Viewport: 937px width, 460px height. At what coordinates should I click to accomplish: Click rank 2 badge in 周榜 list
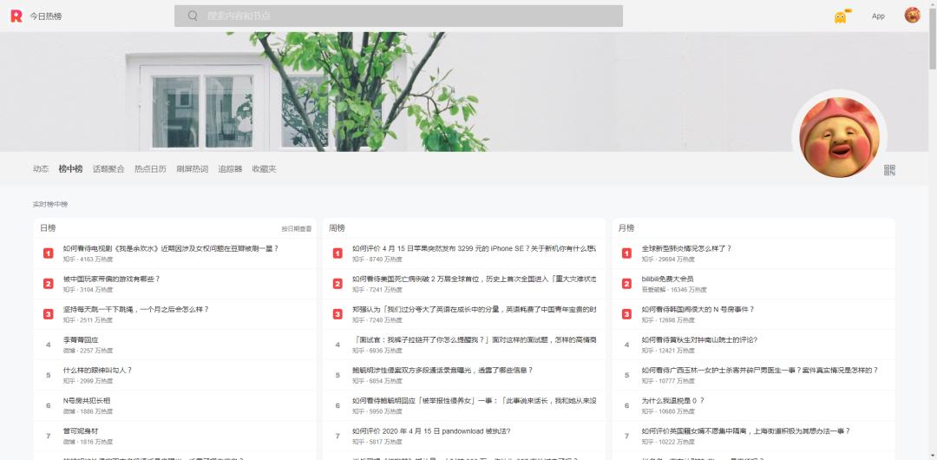(337, 284)
